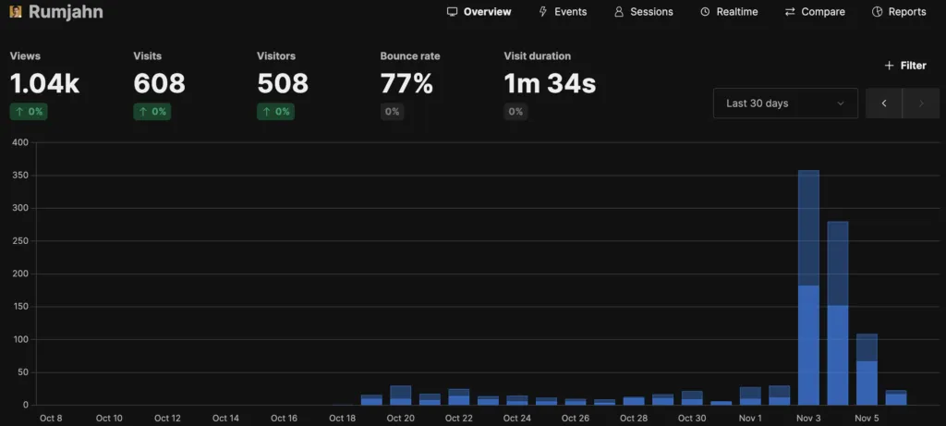Click the Nov 4 chart bar
This screenshot has height=426, width=946.
pyautogui.click(x=838, y=314)
